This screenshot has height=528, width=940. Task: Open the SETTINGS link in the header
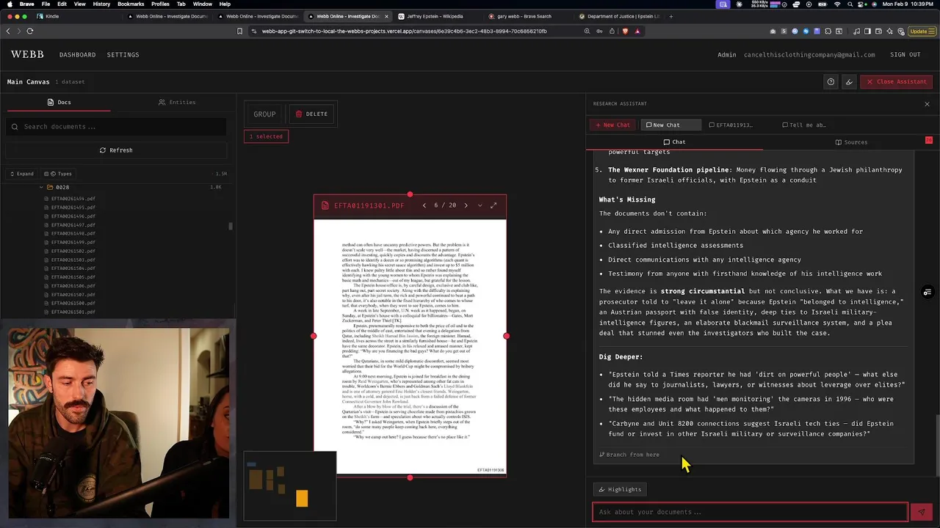[123, 55]
